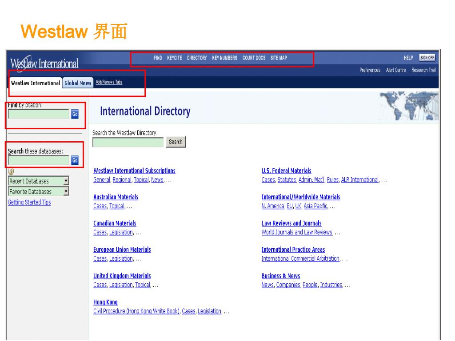
Task: Open UK under International/Worldwide Materials
Action: (x=298, y=206)
